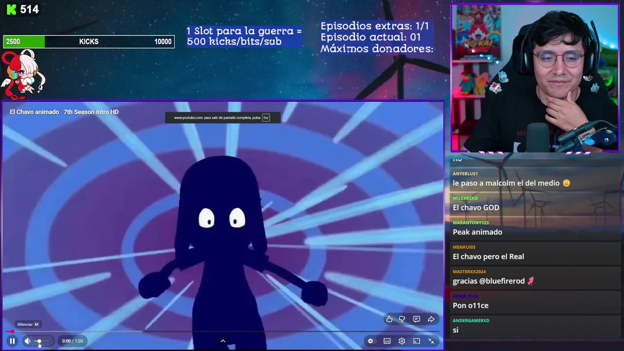The height and width of the screenshot is (351, 624).
Task: Share the video via arrow icon
Action: click(431, 319)
